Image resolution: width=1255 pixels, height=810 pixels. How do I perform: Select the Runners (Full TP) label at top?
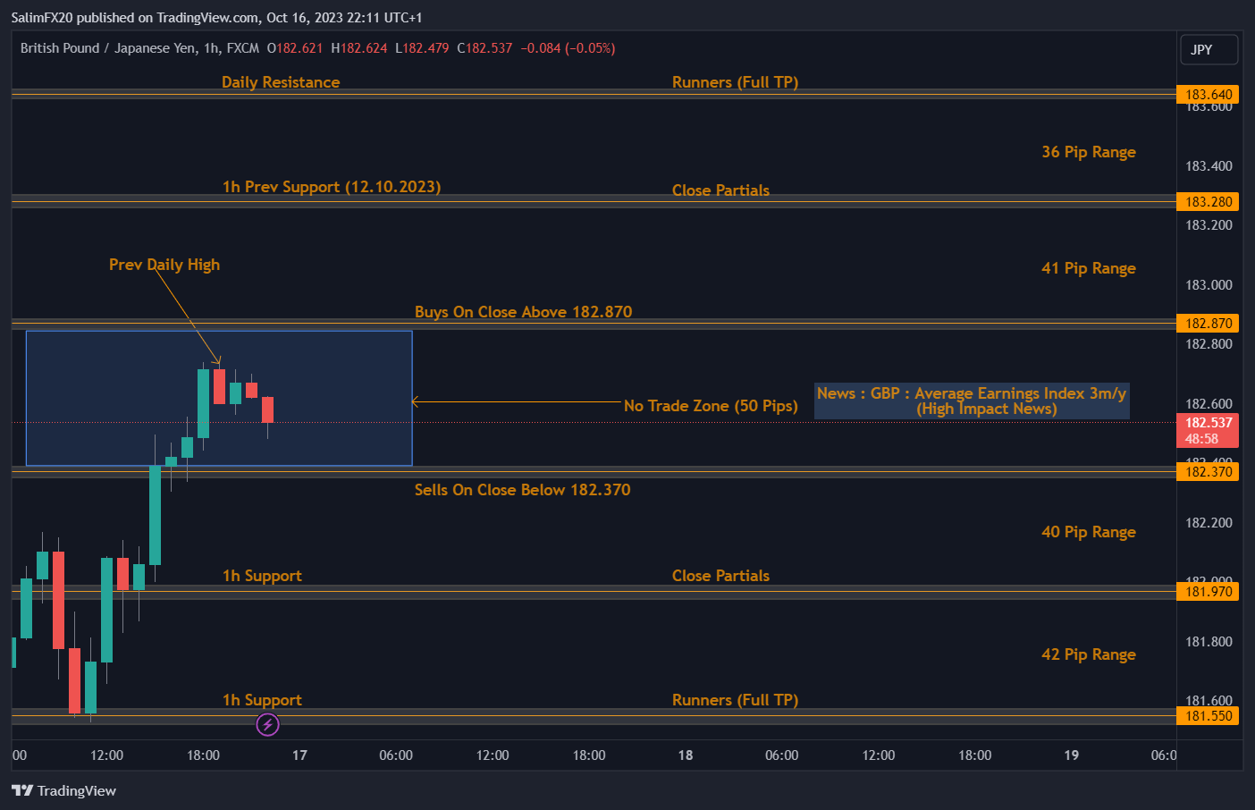point(735,81)
